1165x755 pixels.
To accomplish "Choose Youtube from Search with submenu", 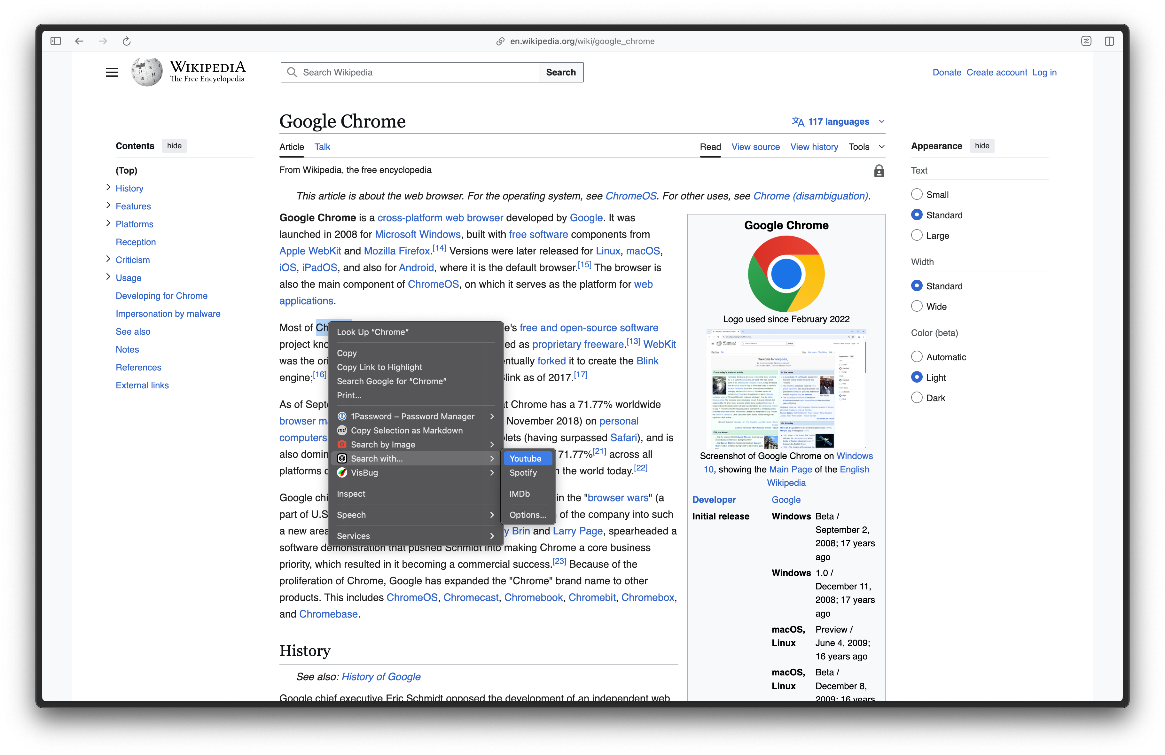I will [527, 458].
